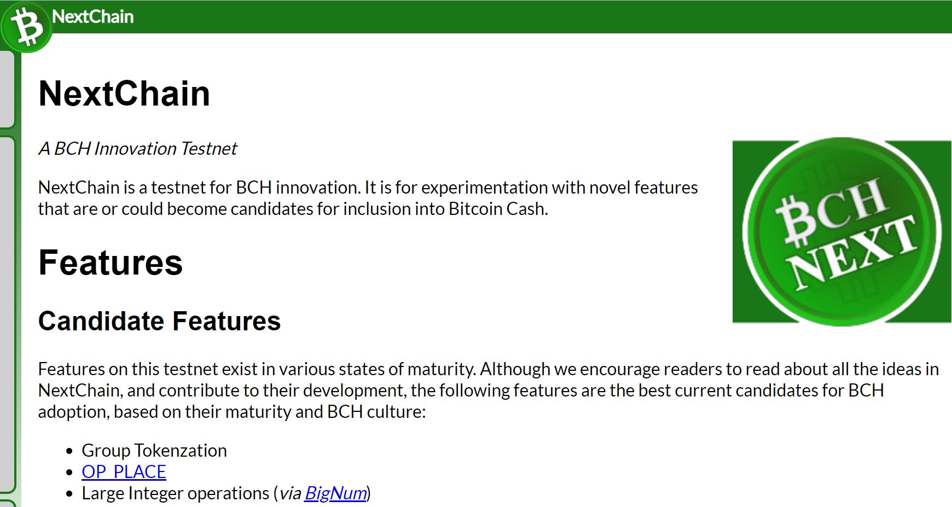Image resolution: width=952 pixels, height=507 pixels.
Task: Click the paragraph about testnet feature maturity
Action: point(488,390)
